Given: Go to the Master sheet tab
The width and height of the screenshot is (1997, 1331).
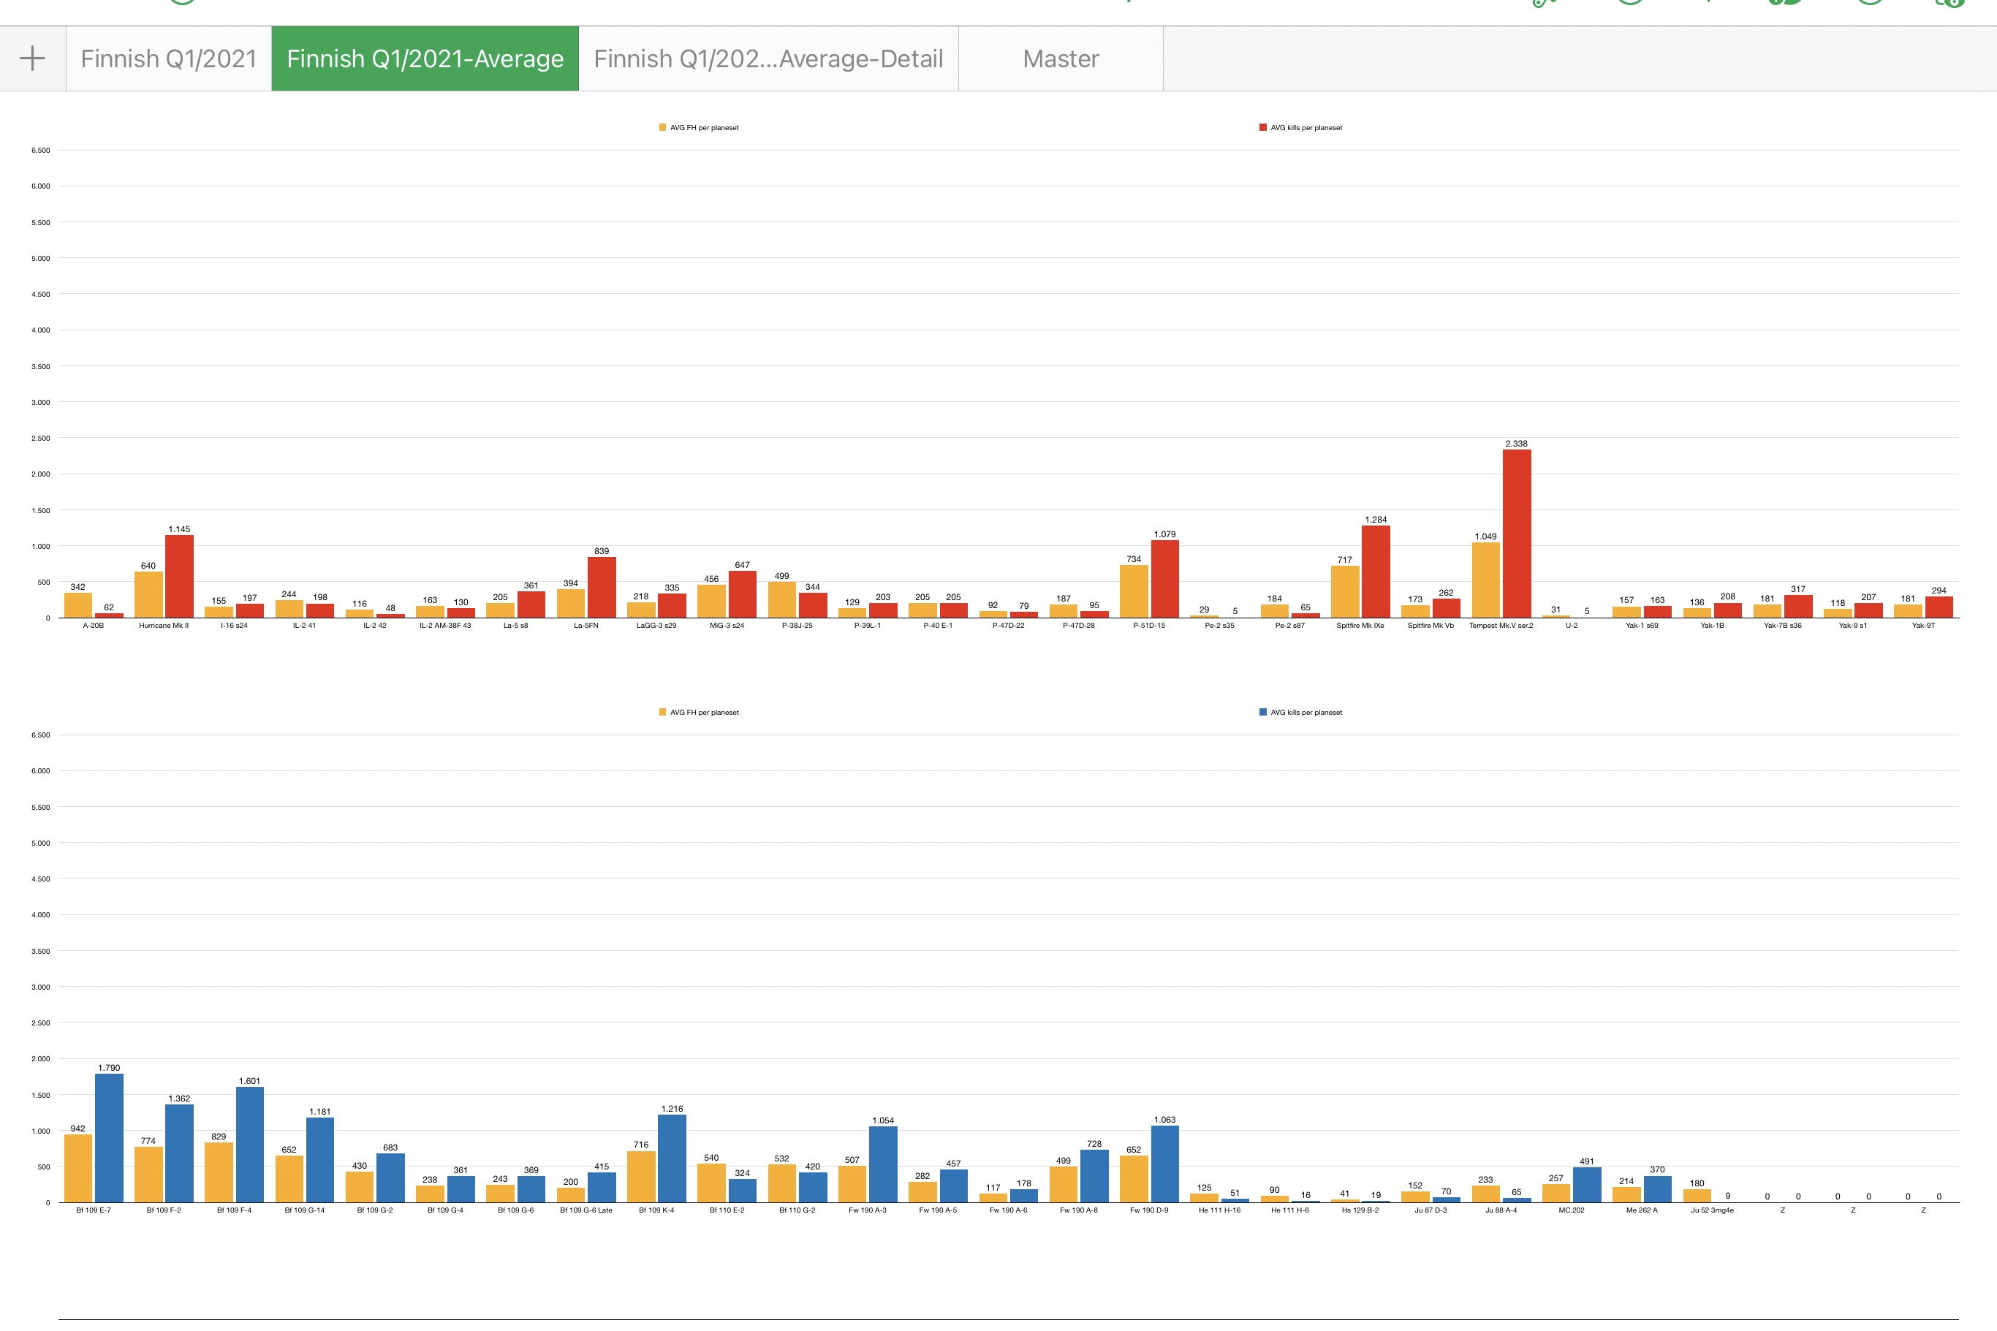Looking at the screenshot, I should (1061, 58).
